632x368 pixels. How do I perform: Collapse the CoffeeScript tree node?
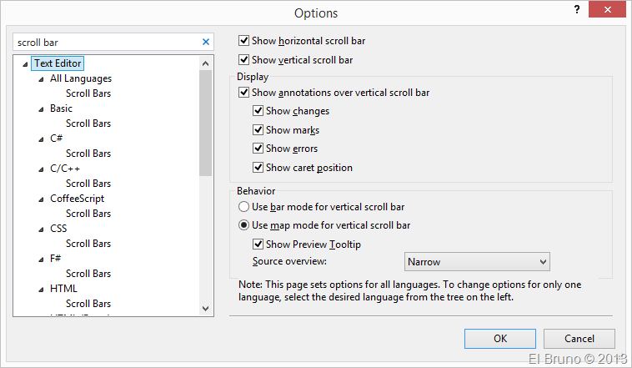(42, 199)
